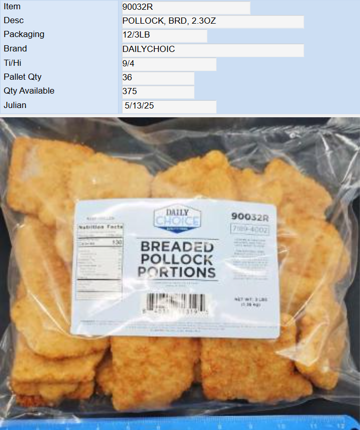Screen dimensions: 360x430
Task: Click the Breaded Pollock Portions title text
Action: pos(177,259)
